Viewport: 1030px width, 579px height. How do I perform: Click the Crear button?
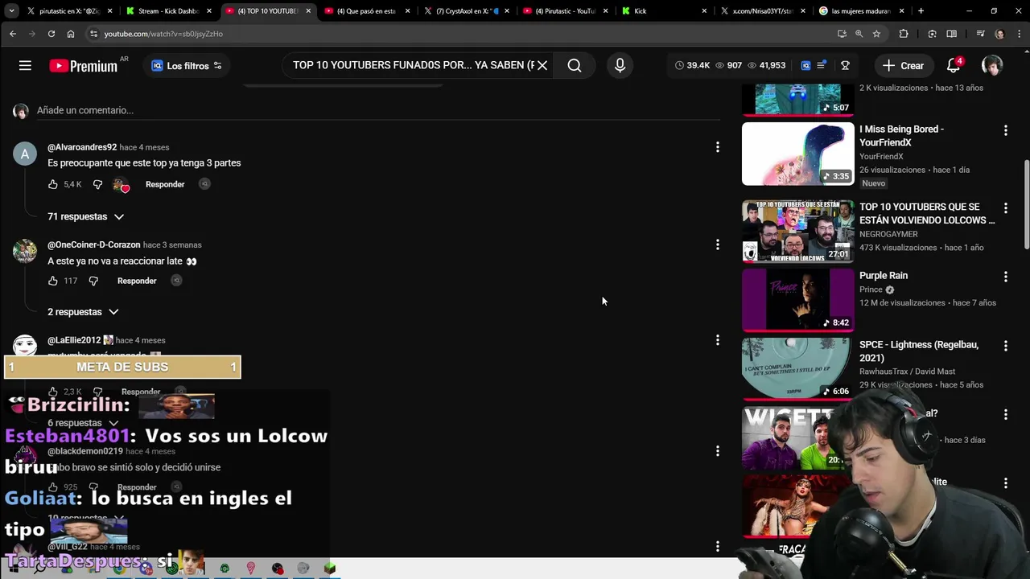tap(903, 66)
